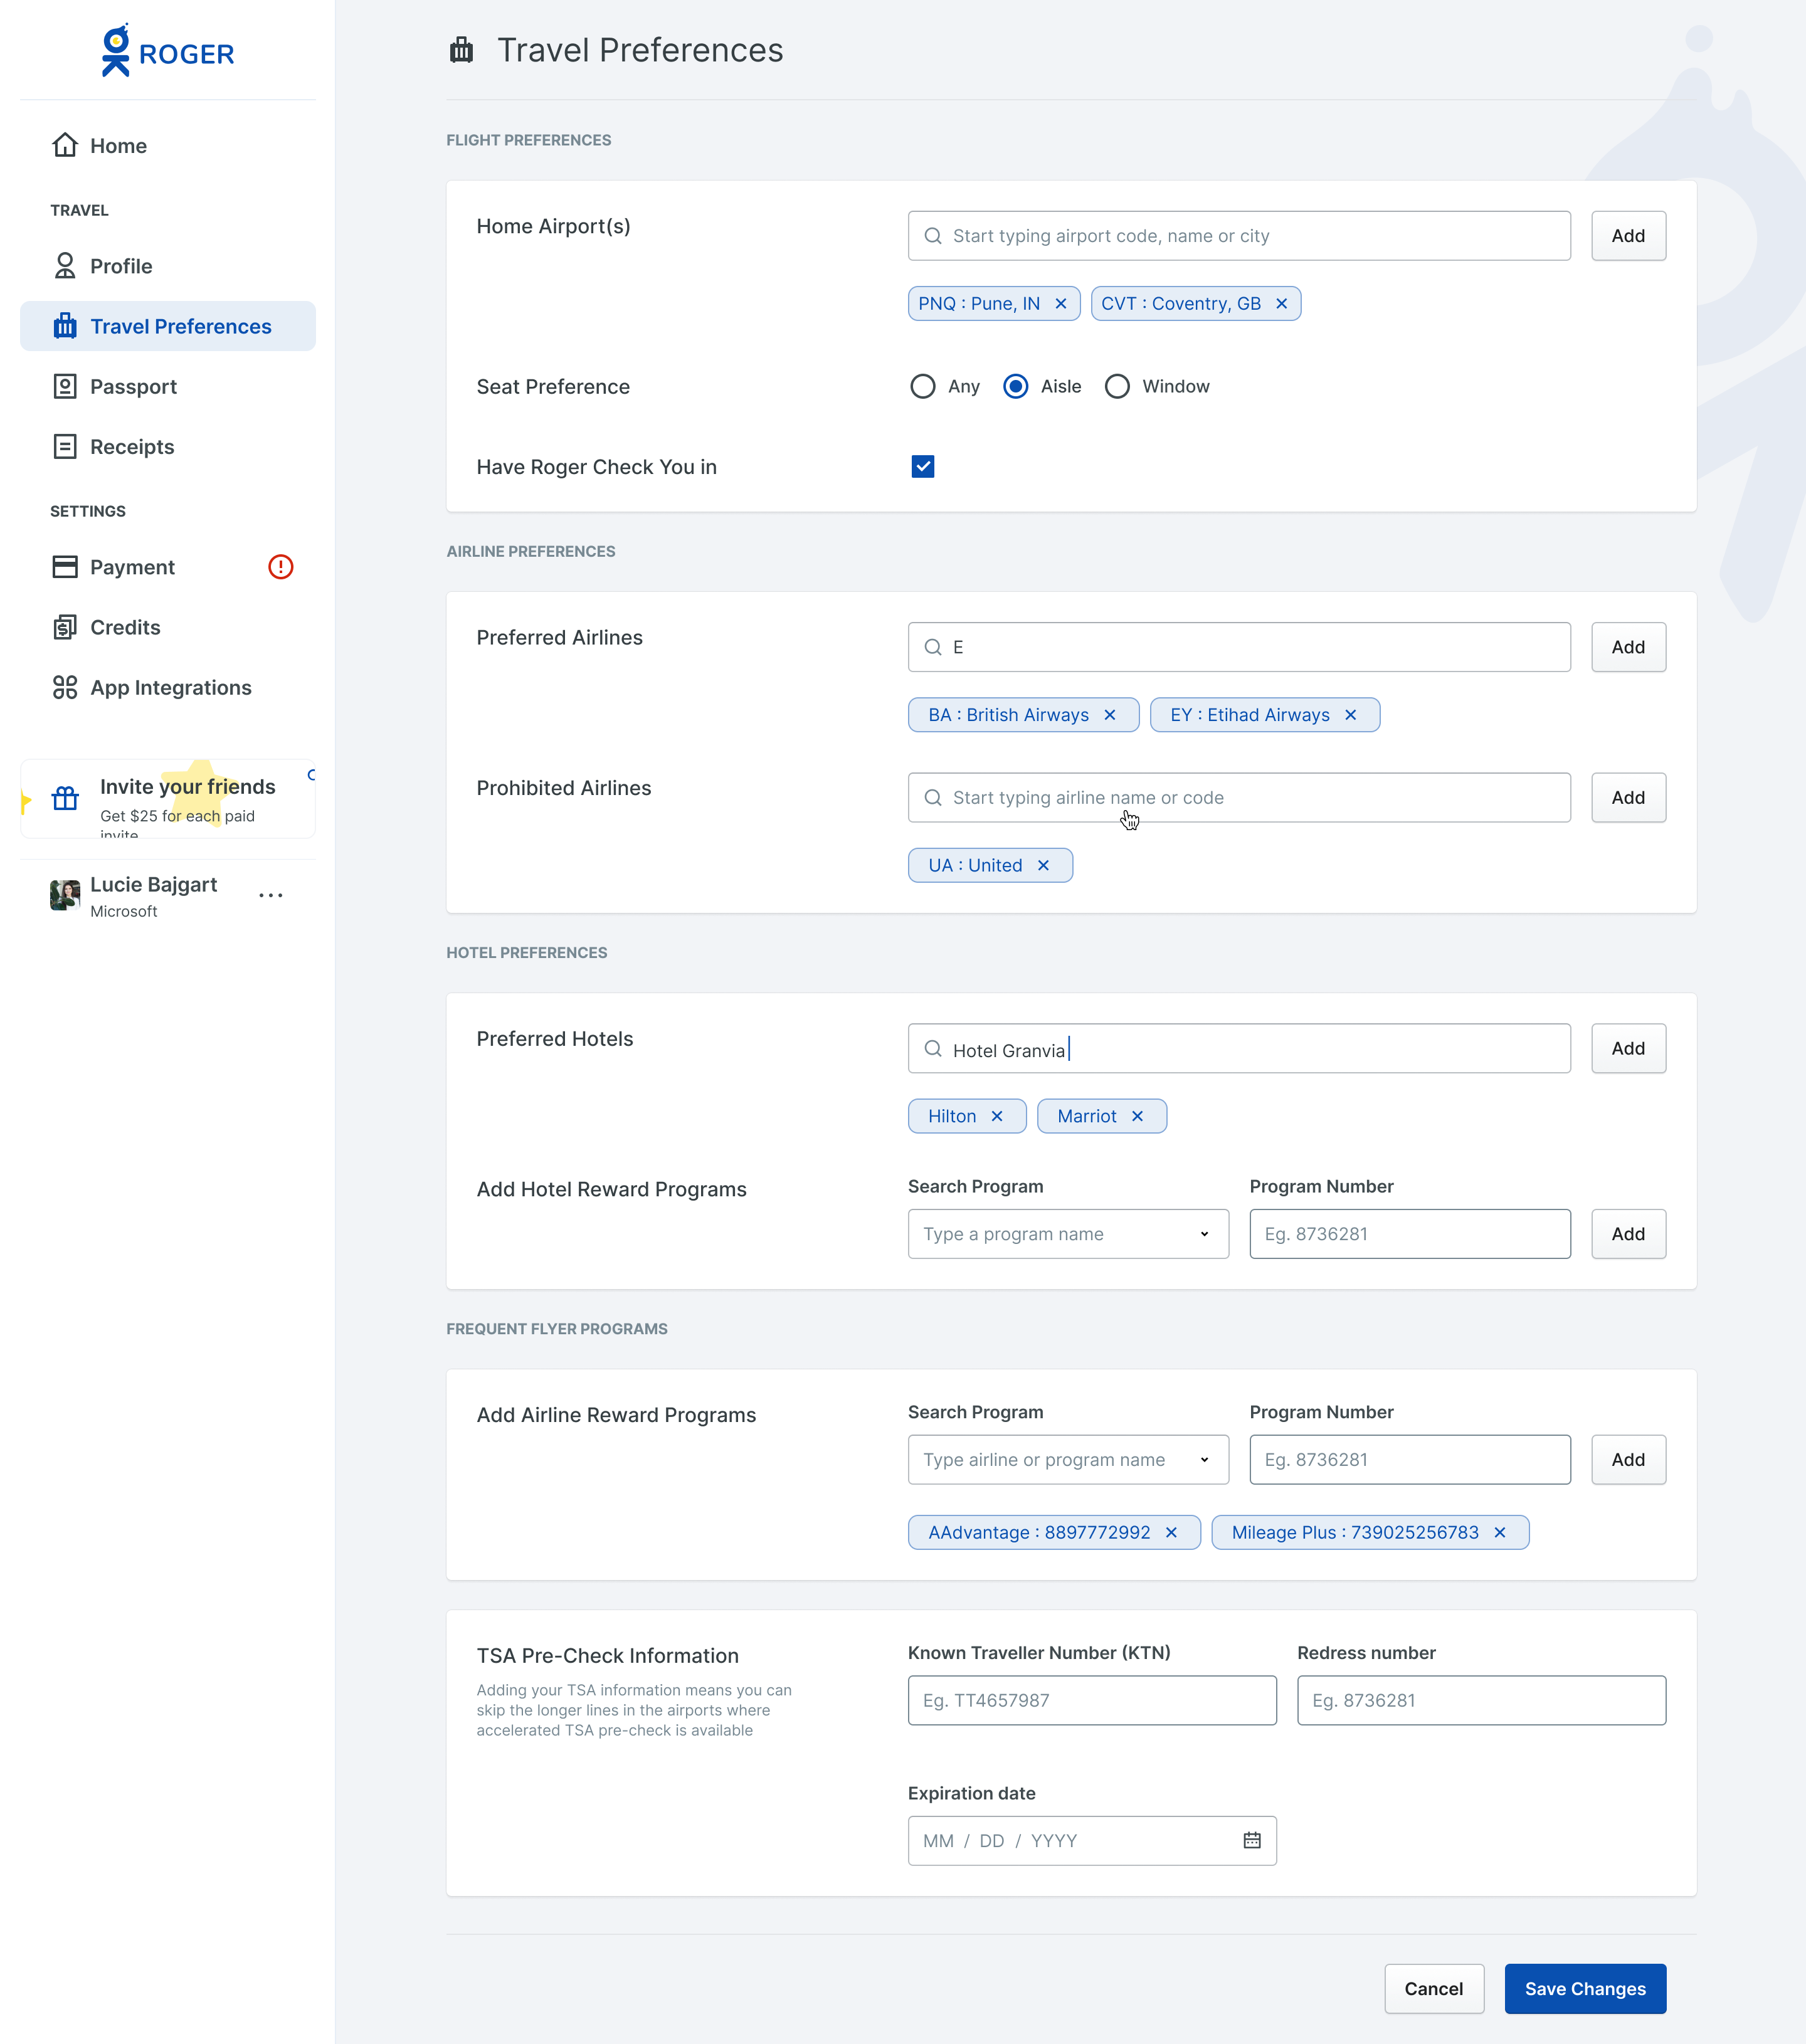
Task: Remove the PNQ Pune airport tag
Action: click(x=1061, y=304)
